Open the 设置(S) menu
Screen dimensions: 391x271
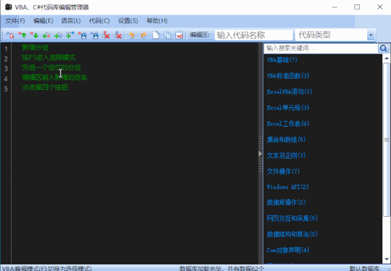[x=128, y=21]
